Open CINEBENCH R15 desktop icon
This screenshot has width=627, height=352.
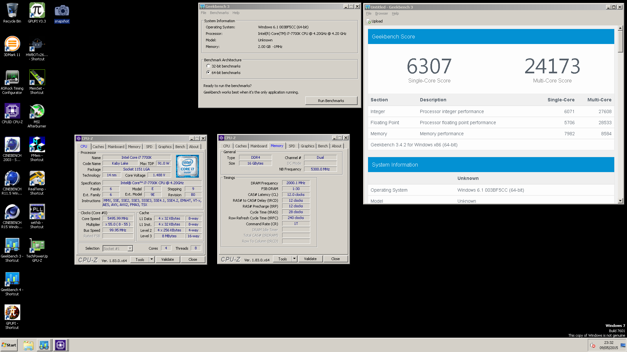coord(12,216)
